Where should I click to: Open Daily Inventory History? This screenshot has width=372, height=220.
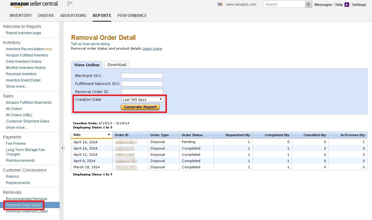24,62
